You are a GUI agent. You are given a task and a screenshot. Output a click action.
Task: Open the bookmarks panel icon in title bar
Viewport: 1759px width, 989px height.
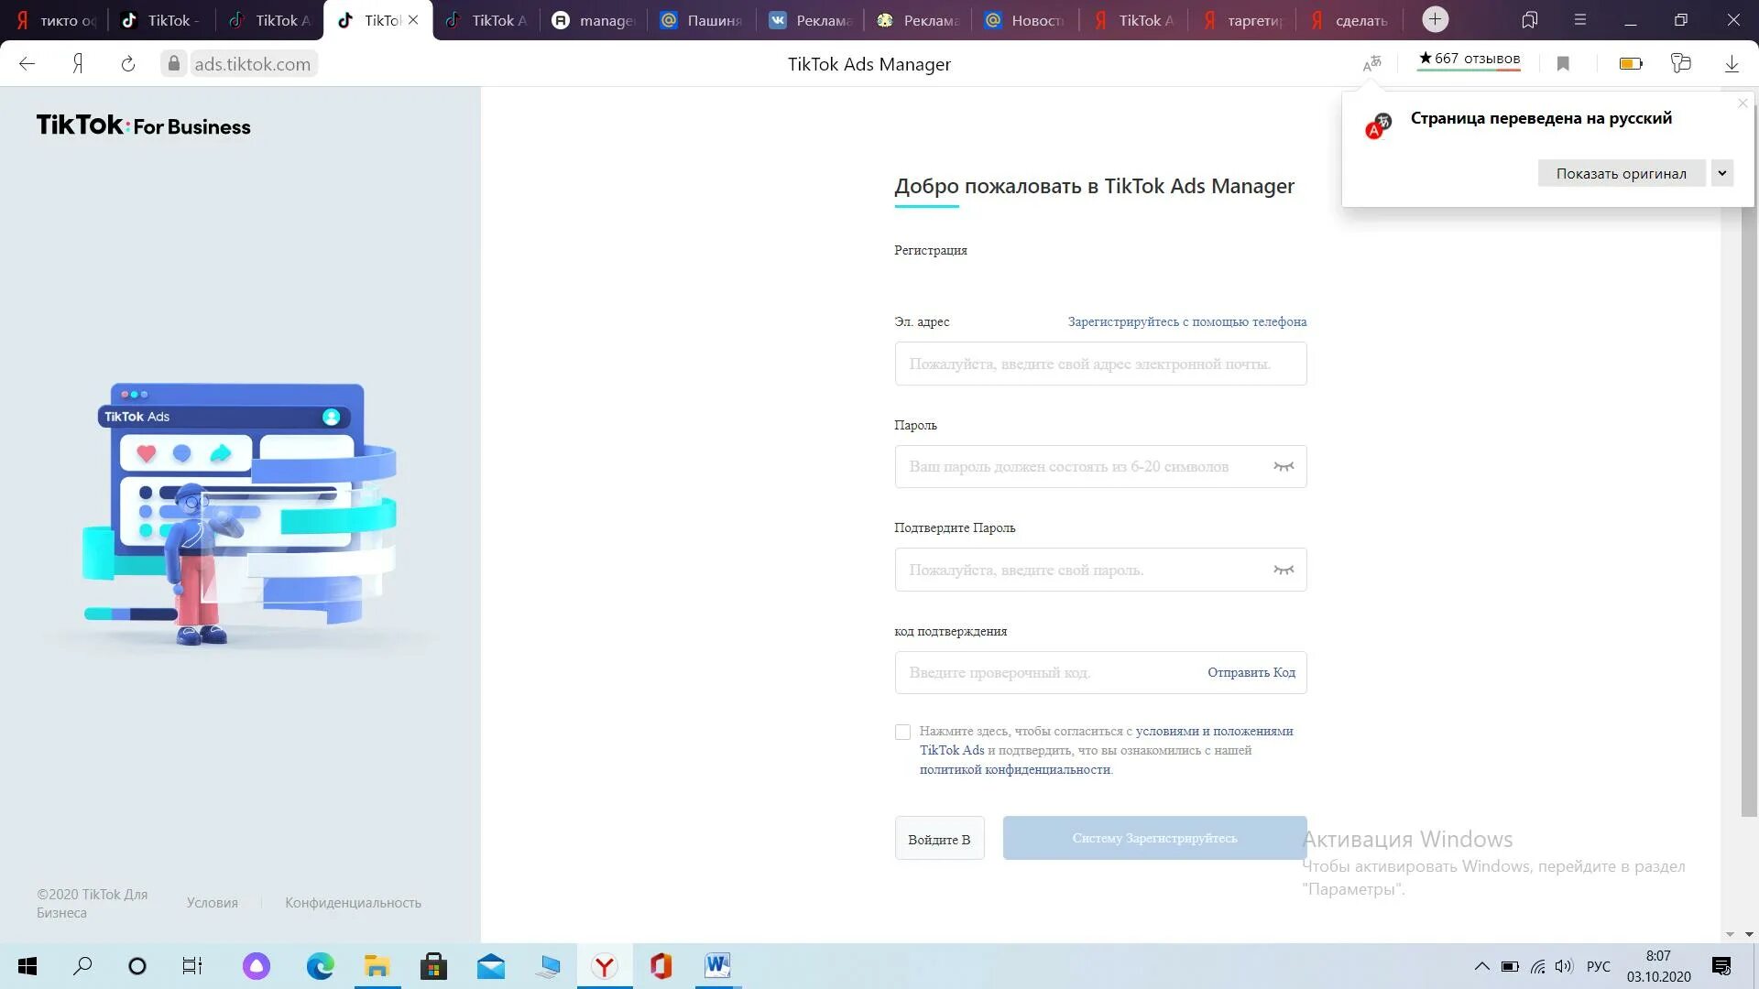pyautogui.click(x=1529, y=19)
